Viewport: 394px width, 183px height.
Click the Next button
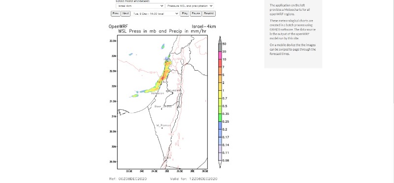126,14
